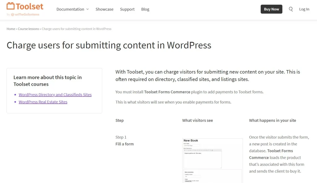The height and width of the screenshot is (183, 317).
Task: Click 'Toolset Forms Commerce' bold text in install note
Action: [x=167, y=92]
